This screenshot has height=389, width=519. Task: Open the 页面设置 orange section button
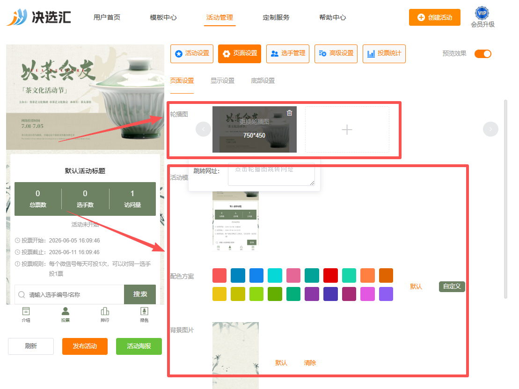pyautogui.click(x=240, y=54)
